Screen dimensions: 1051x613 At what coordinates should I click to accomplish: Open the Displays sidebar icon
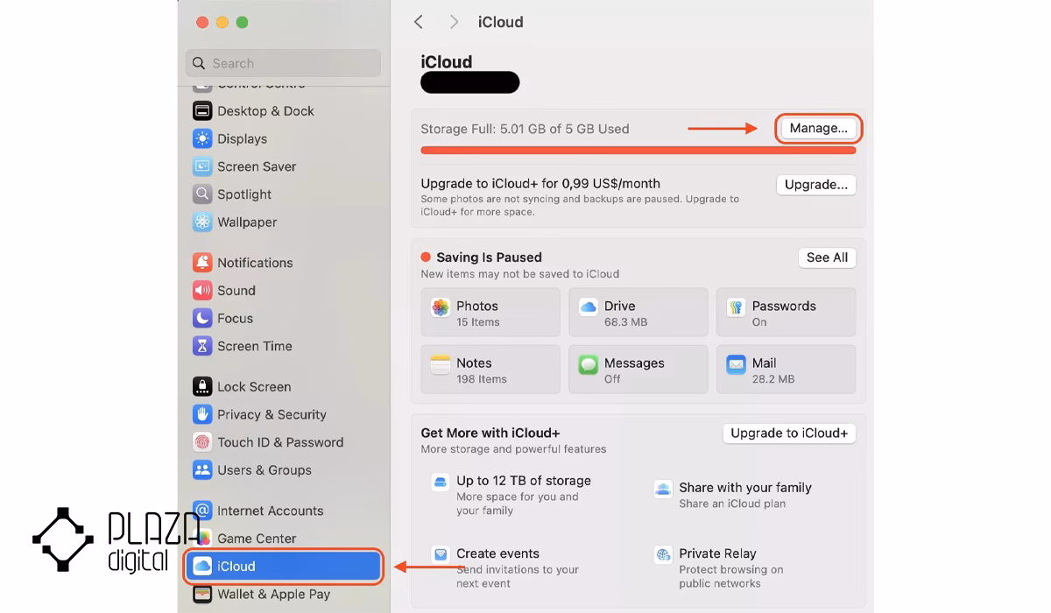[202, 139]
